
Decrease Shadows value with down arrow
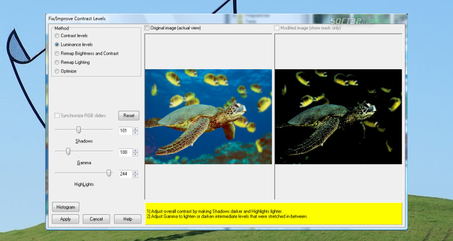pos(135,132)
